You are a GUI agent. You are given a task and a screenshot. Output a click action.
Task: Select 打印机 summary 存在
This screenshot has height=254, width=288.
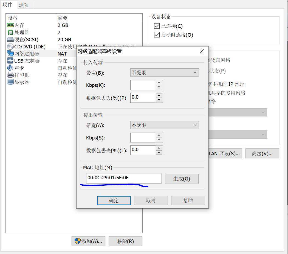(63, 75)
